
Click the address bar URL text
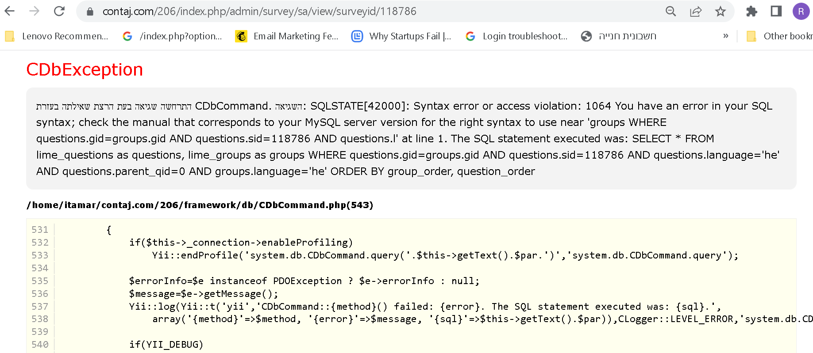(x=259, y=11)
